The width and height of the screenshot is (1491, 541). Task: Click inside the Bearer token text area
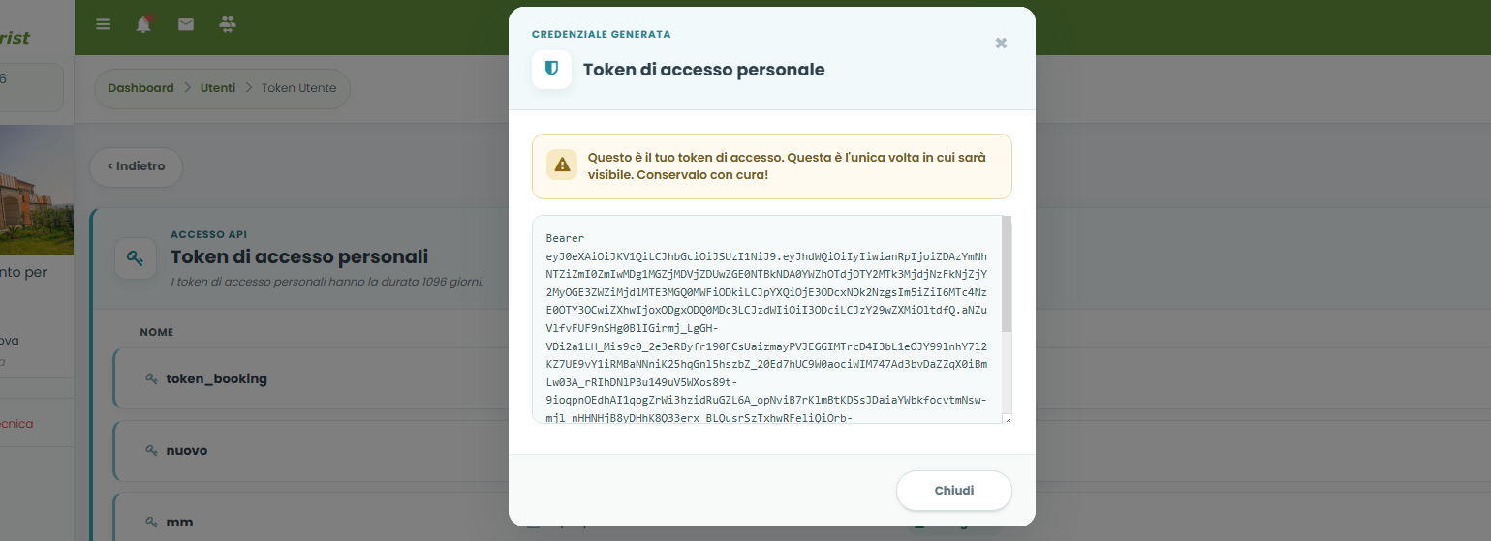click(x=765, y=319)
